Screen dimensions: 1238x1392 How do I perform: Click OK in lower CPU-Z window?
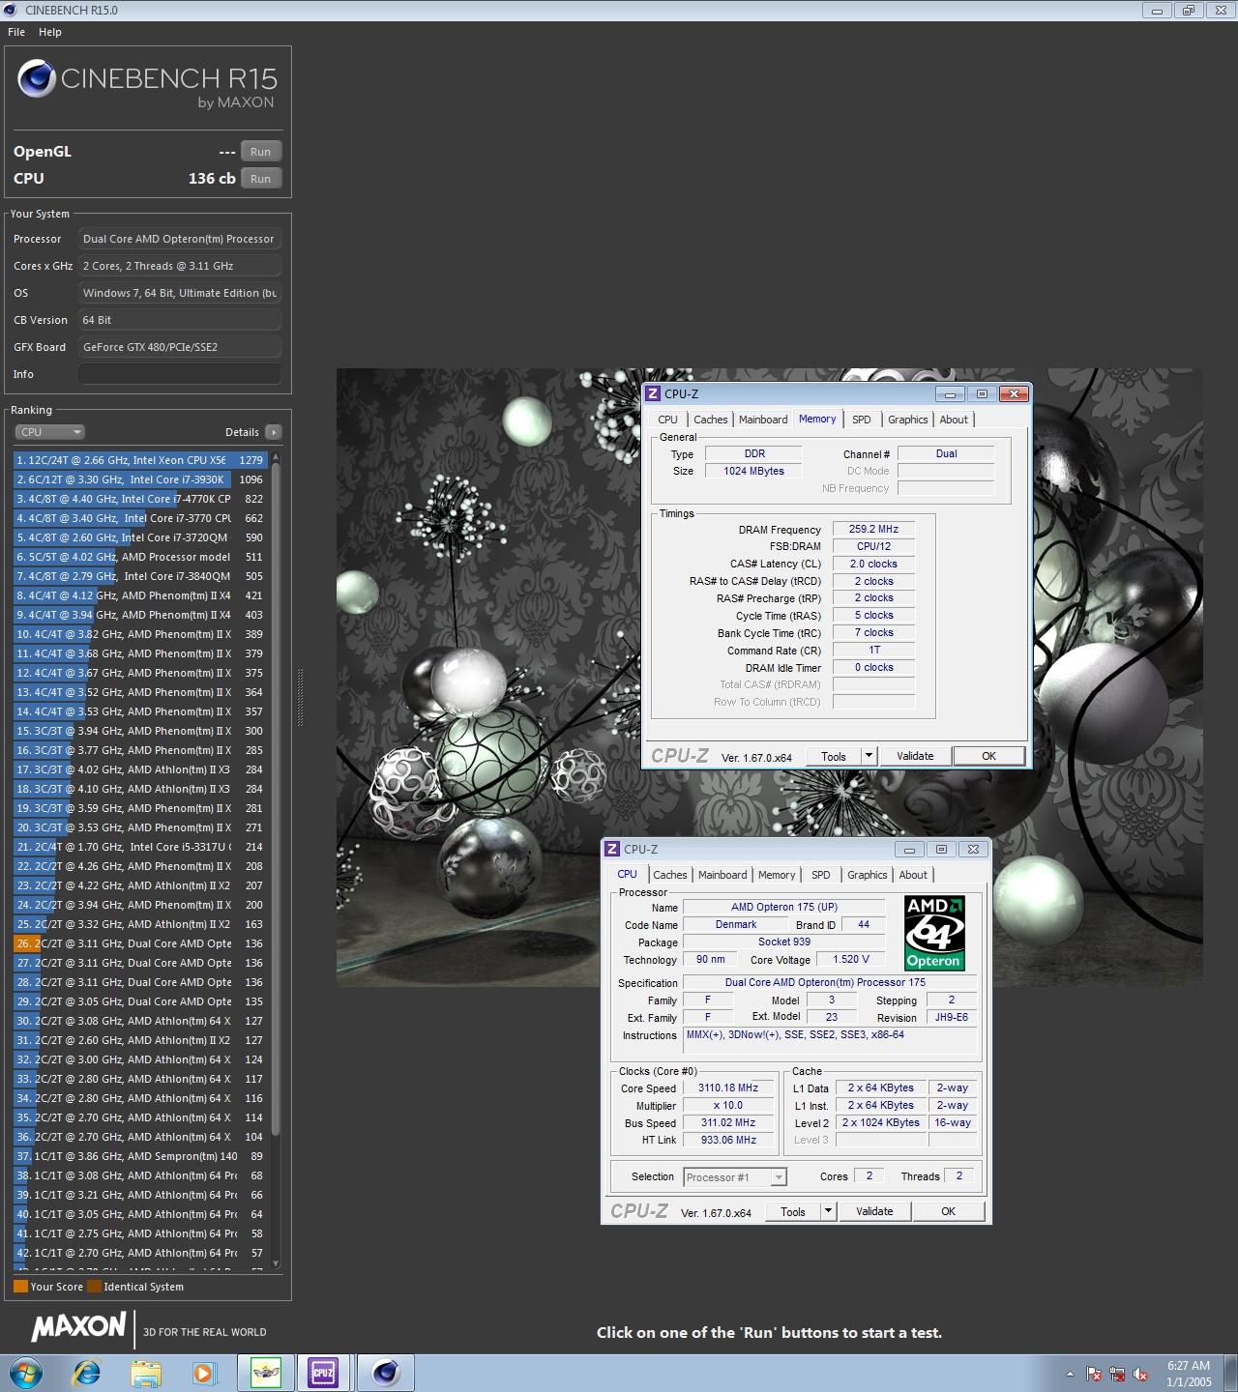click(x=948, y=1212)
